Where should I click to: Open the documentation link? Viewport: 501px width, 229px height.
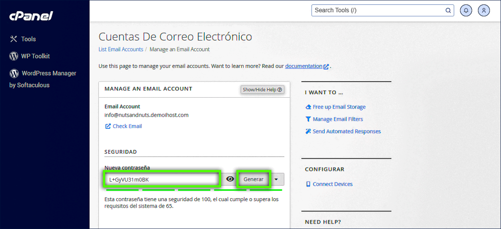click(x=304, y=66)
